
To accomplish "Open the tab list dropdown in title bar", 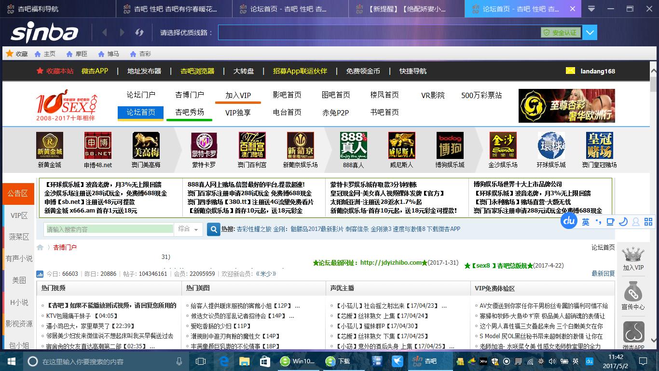I will [x=591, y=9].
